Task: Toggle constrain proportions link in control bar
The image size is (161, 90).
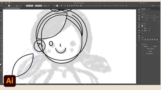Action: pos(109,6)
